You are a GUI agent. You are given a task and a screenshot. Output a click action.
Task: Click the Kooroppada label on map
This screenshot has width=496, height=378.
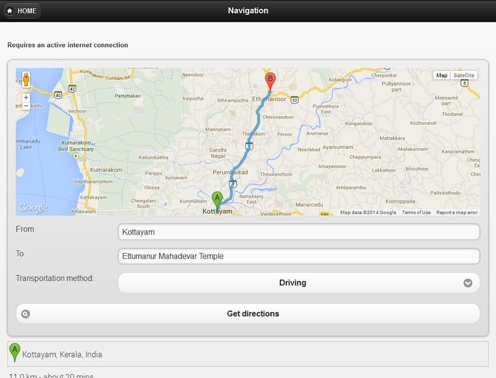point(400,201)
